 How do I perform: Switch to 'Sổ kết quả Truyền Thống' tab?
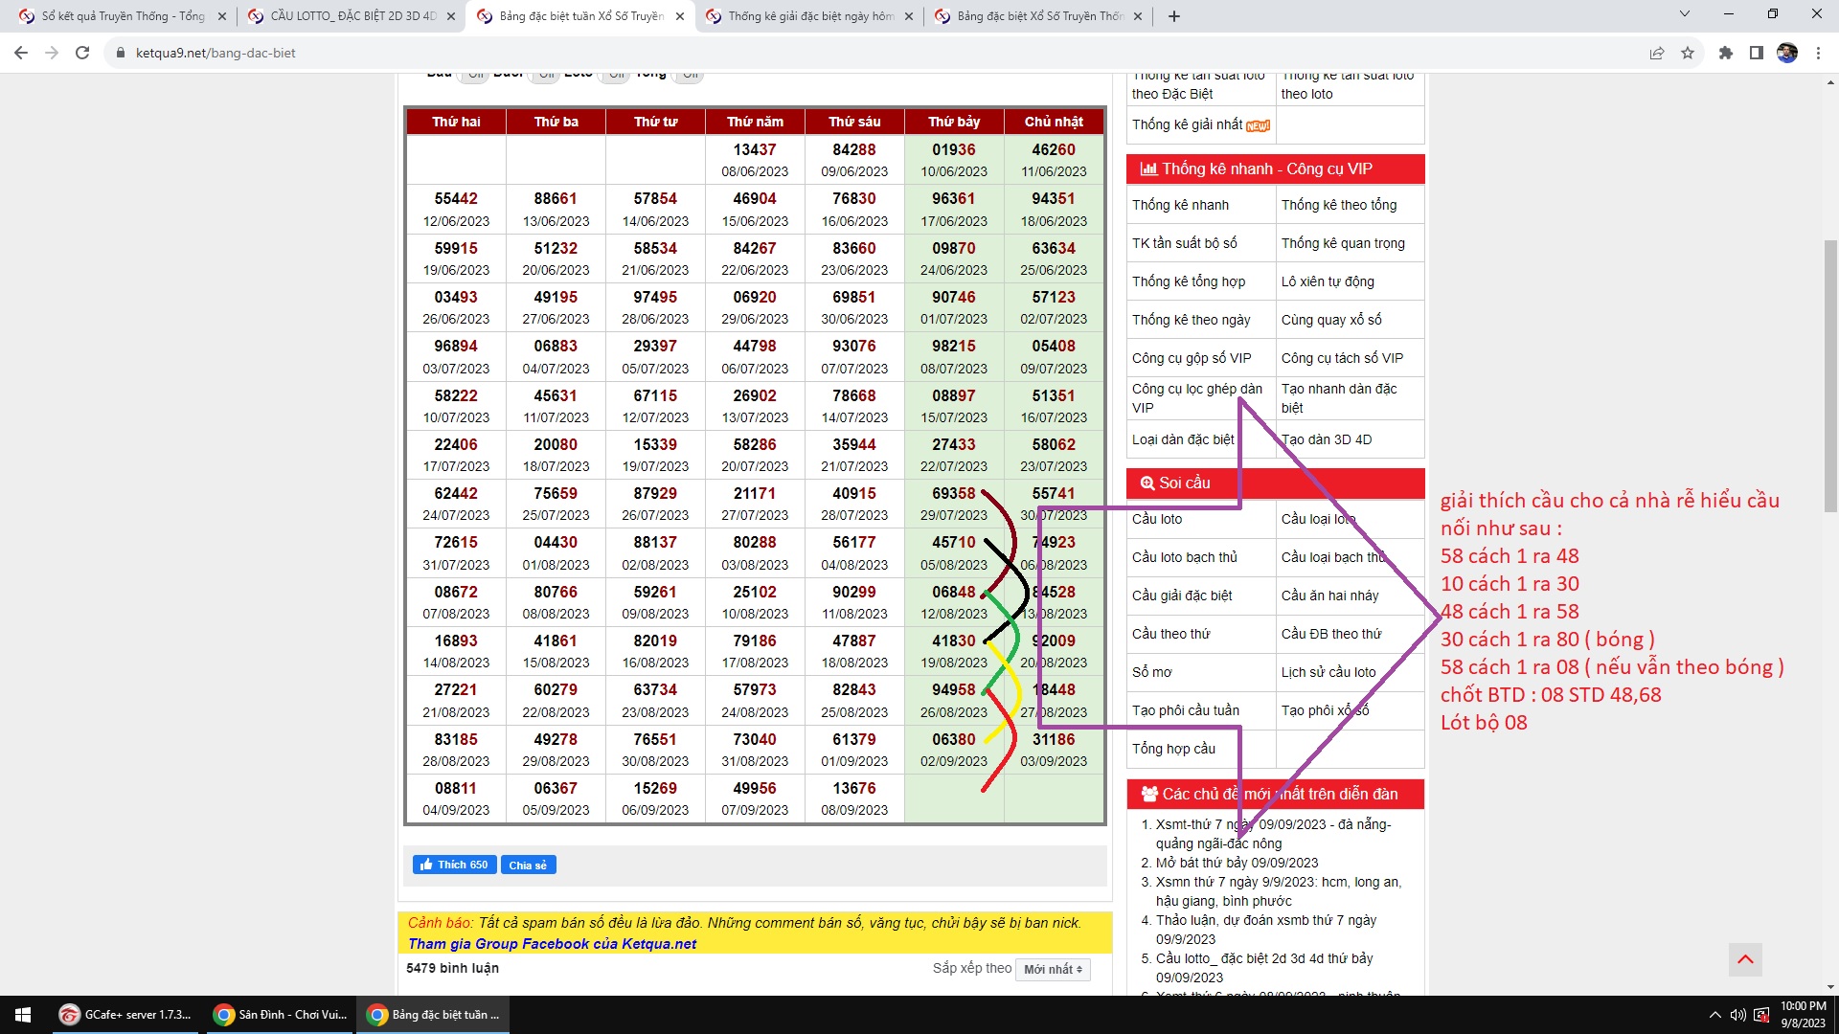pos(123,16)
